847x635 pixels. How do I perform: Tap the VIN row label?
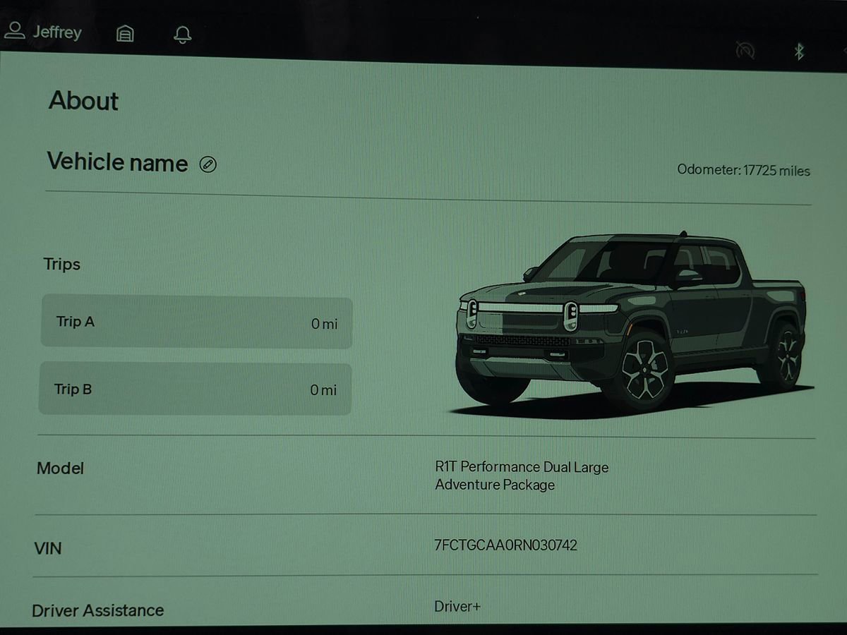(x=48, y=548)
